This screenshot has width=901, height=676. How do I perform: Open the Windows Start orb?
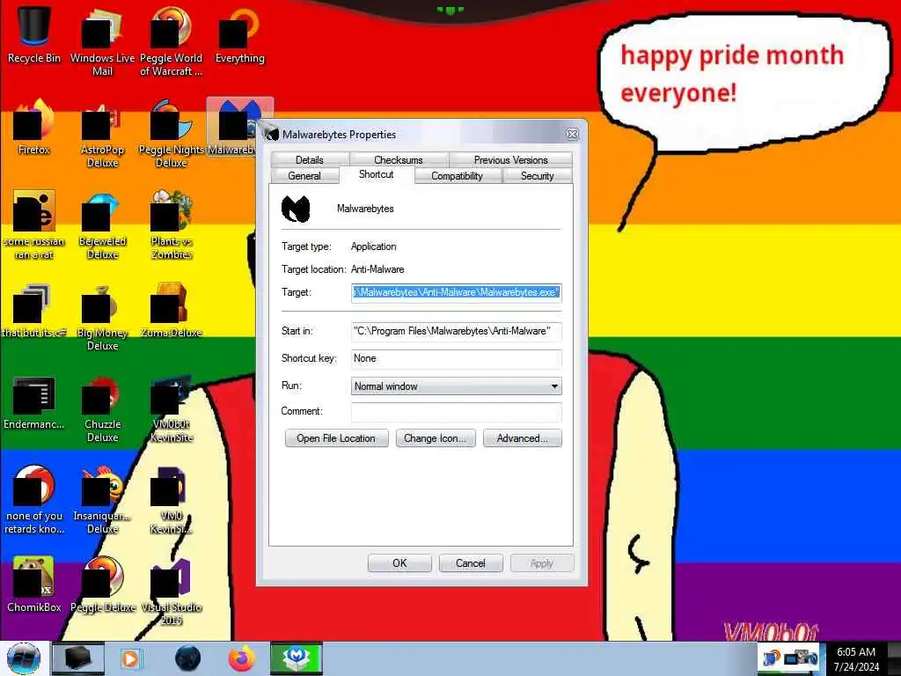[x=24, y=658]
